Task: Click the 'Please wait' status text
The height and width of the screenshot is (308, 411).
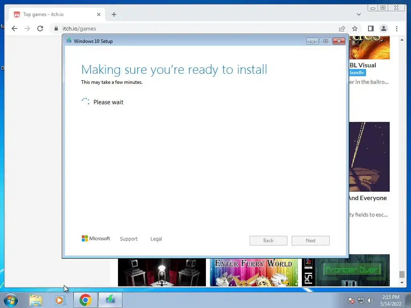Action: (108, 102)
